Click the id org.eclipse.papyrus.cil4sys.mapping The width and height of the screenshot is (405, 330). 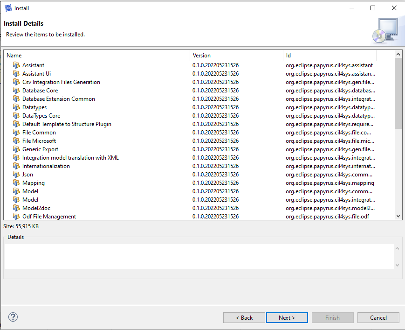click(330, 183)
